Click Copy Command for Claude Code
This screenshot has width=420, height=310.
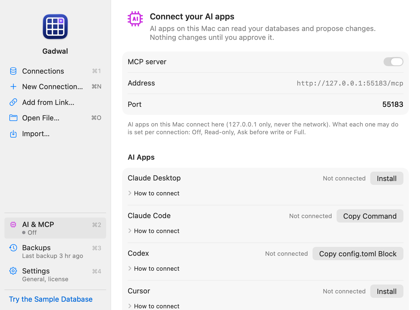370,216
